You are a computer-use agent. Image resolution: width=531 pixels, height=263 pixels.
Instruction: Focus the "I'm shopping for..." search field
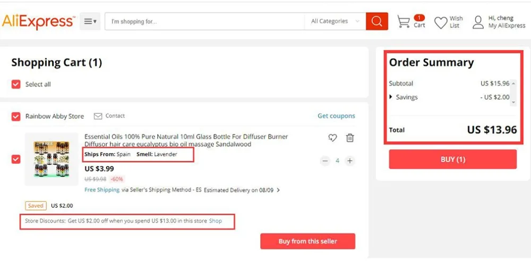coord(204,21)
